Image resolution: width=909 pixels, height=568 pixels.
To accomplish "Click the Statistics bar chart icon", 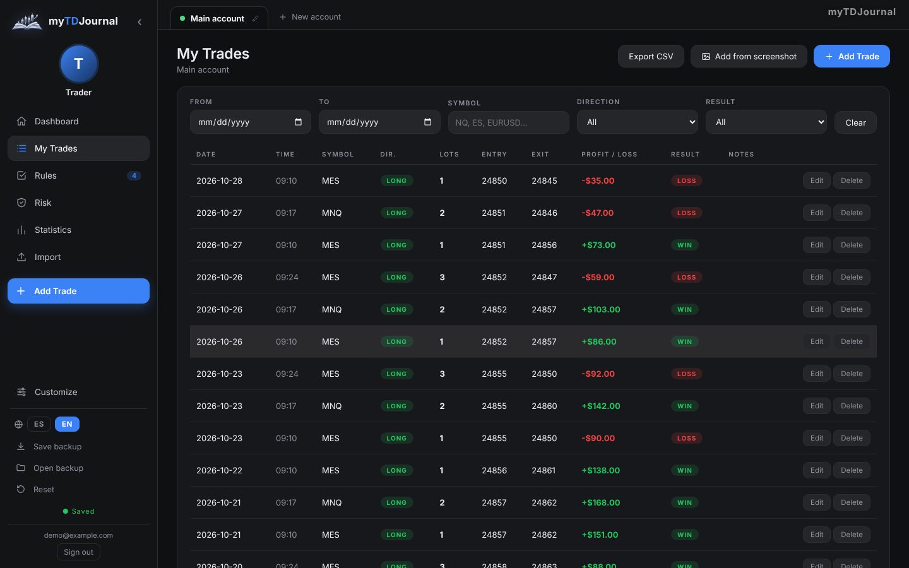I will [21, 230].
